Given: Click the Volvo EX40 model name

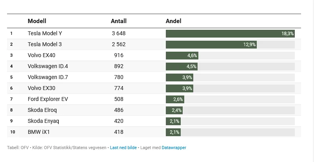Looking at the screenshot, I should coord(42,56).
